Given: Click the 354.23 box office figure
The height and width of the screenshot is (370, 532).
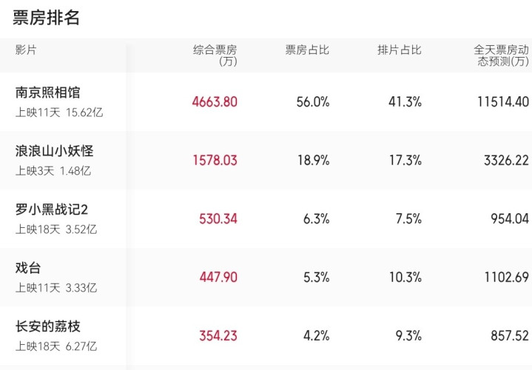Looking at the screenshot, I should [218, 336].
